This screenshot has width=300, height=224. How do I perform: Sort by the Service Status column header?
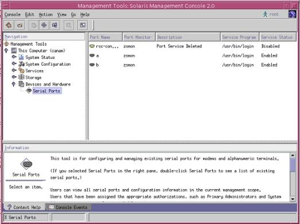(x=278, y=37)
